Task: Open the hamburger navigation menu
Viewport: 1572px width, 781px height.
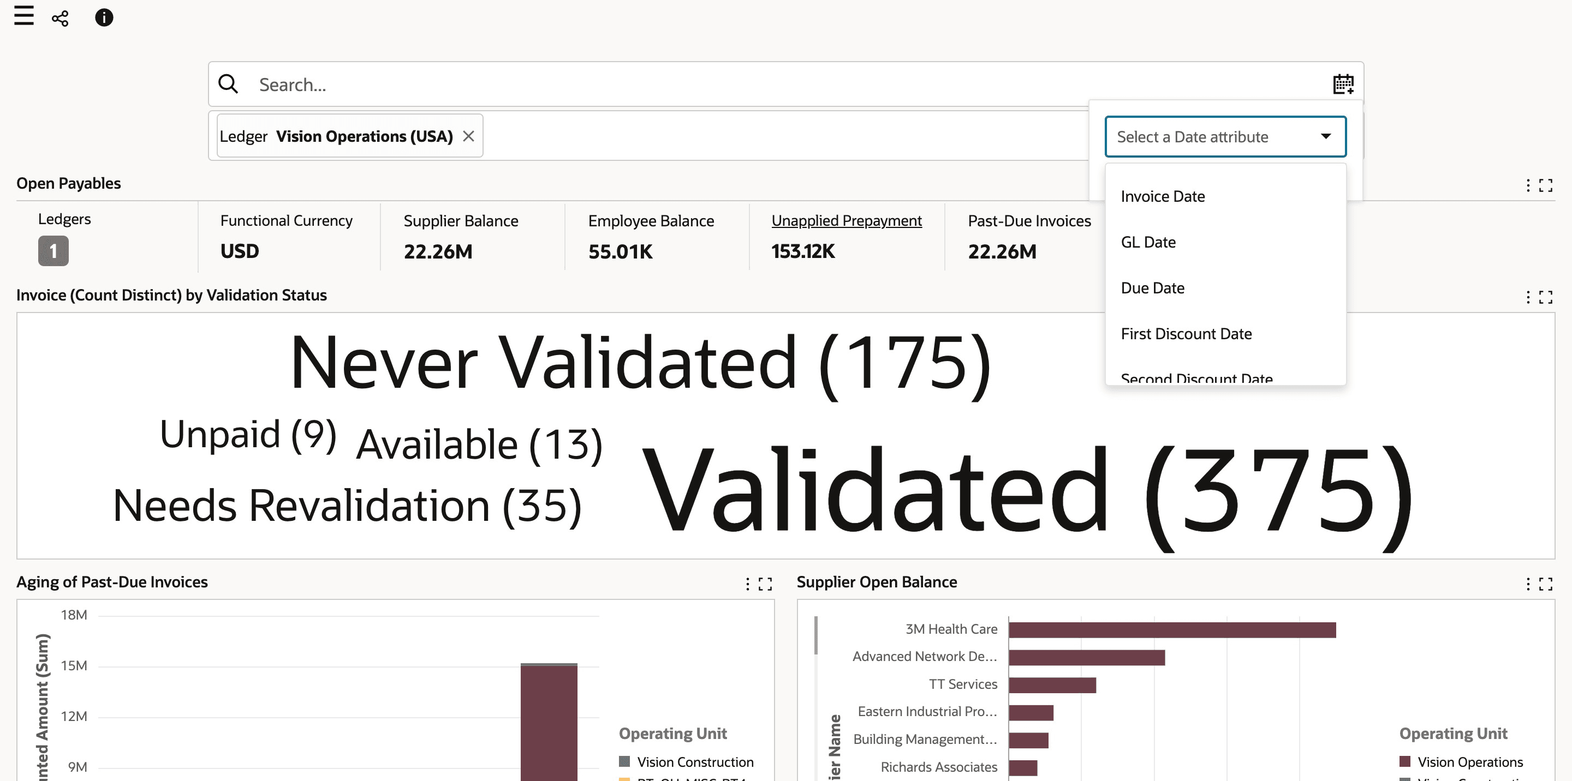Action: tap(24, 16)
